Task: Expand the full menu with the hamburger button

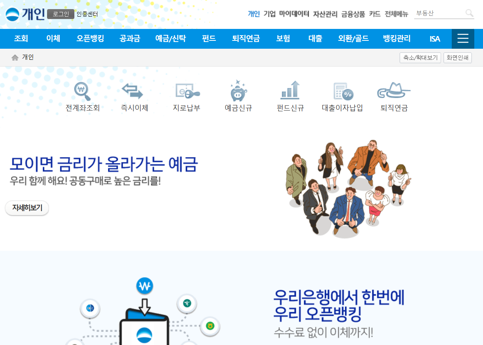Action: [462, 38]
